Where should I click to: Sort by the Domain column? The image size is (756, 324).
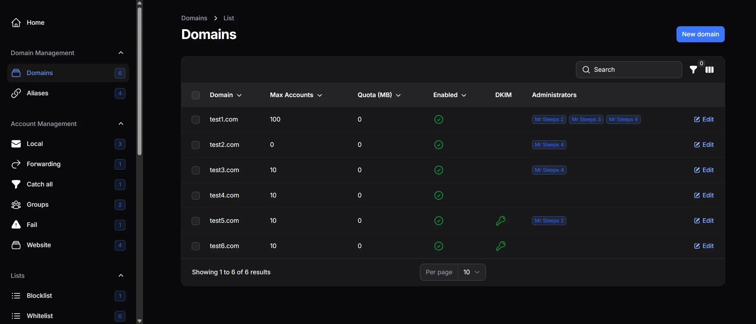pyautogui.click(x=225, y=95)
